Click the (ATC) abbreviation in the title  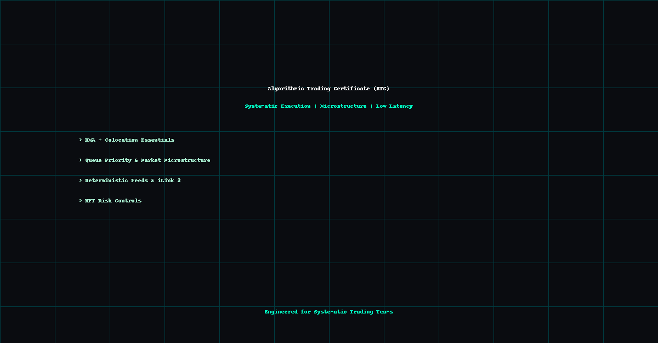[x=381, y=89]
